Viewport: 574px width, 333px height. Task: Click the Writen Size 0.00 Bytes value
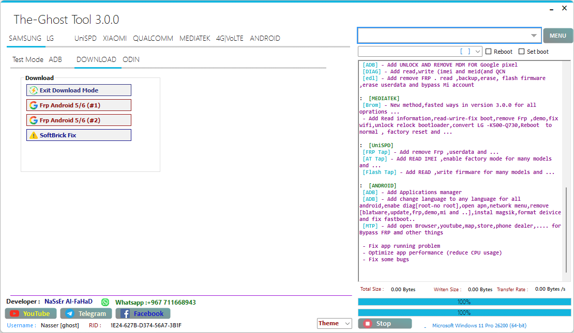tap(480, 290)
